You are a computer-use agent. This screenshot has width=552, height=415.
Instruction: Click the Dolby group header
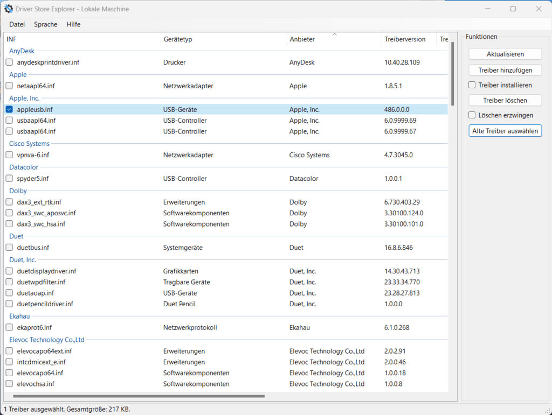(x=18, y=191)
